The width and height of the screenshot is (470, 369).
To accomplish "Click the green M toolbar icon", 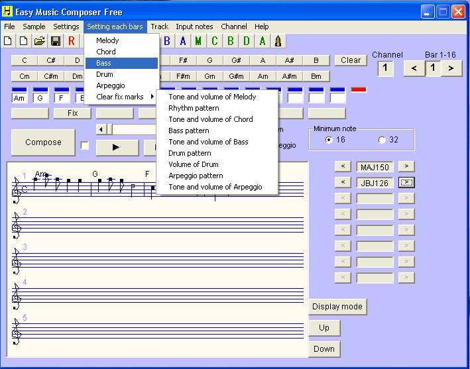I will coord(198,40).
